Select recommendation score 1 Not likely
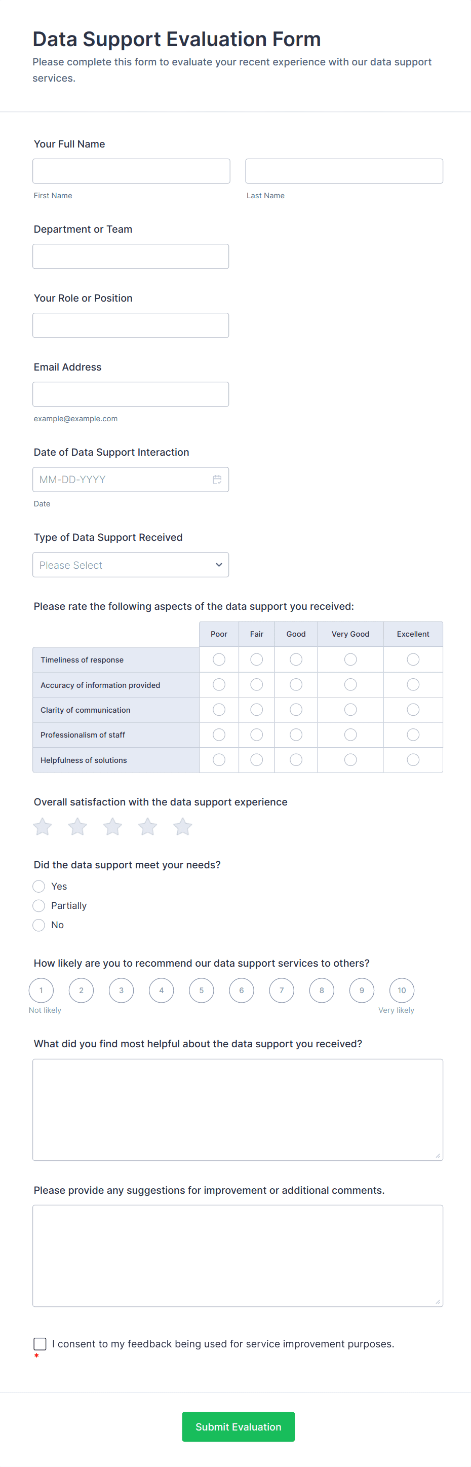471x1467 pixels. (x=41, y=991)
